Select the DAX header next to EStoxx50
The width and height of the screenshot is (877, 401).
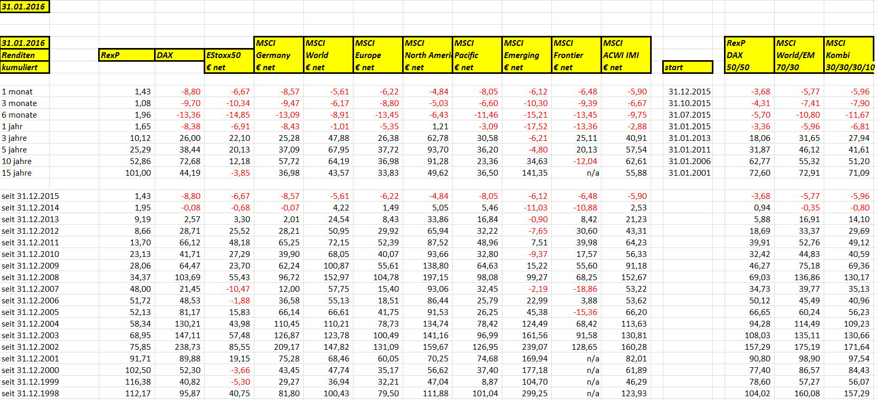tap(179, 55)
